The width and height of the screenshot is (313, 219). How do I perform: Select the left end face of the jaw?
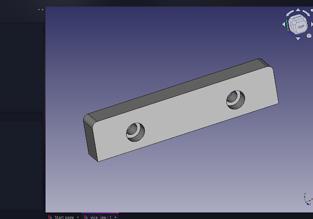pyautogui.click(x=90, y=141)
